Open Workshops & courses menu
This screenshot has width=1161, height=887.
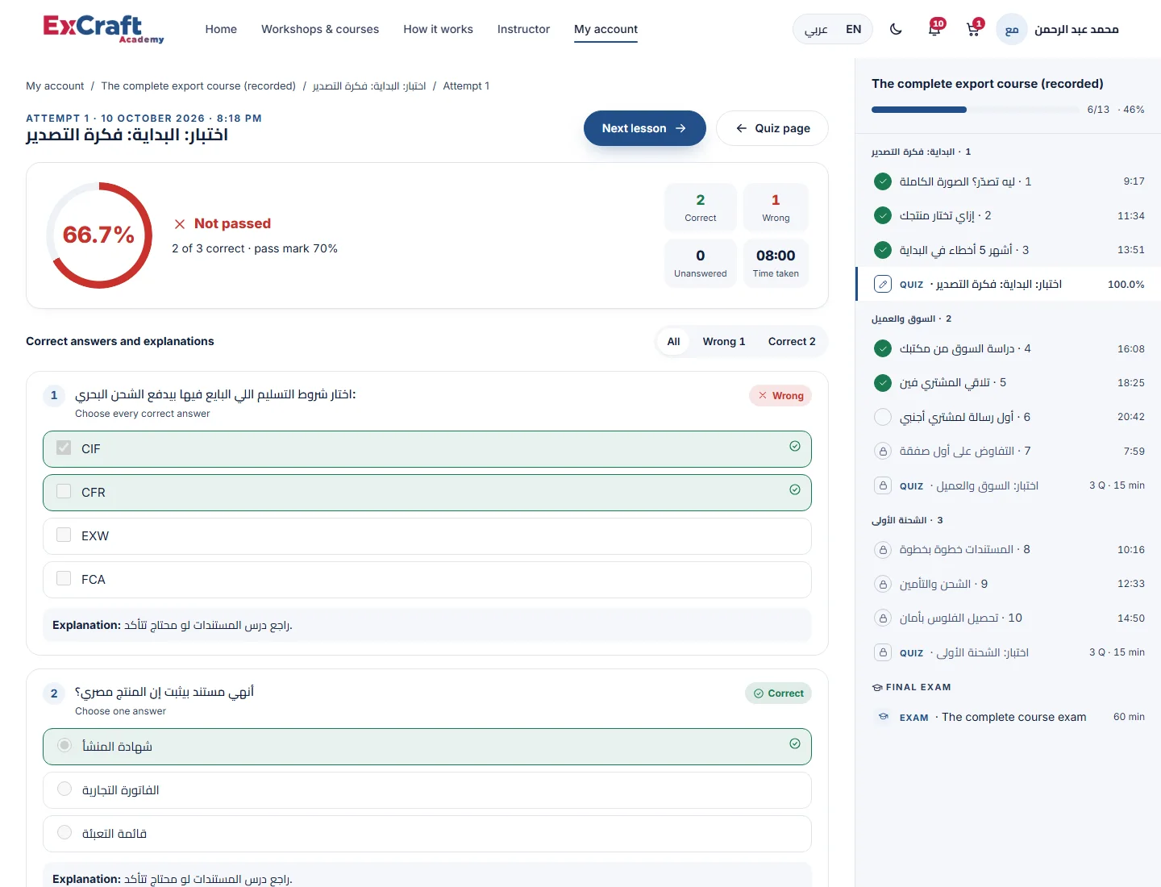320,29
